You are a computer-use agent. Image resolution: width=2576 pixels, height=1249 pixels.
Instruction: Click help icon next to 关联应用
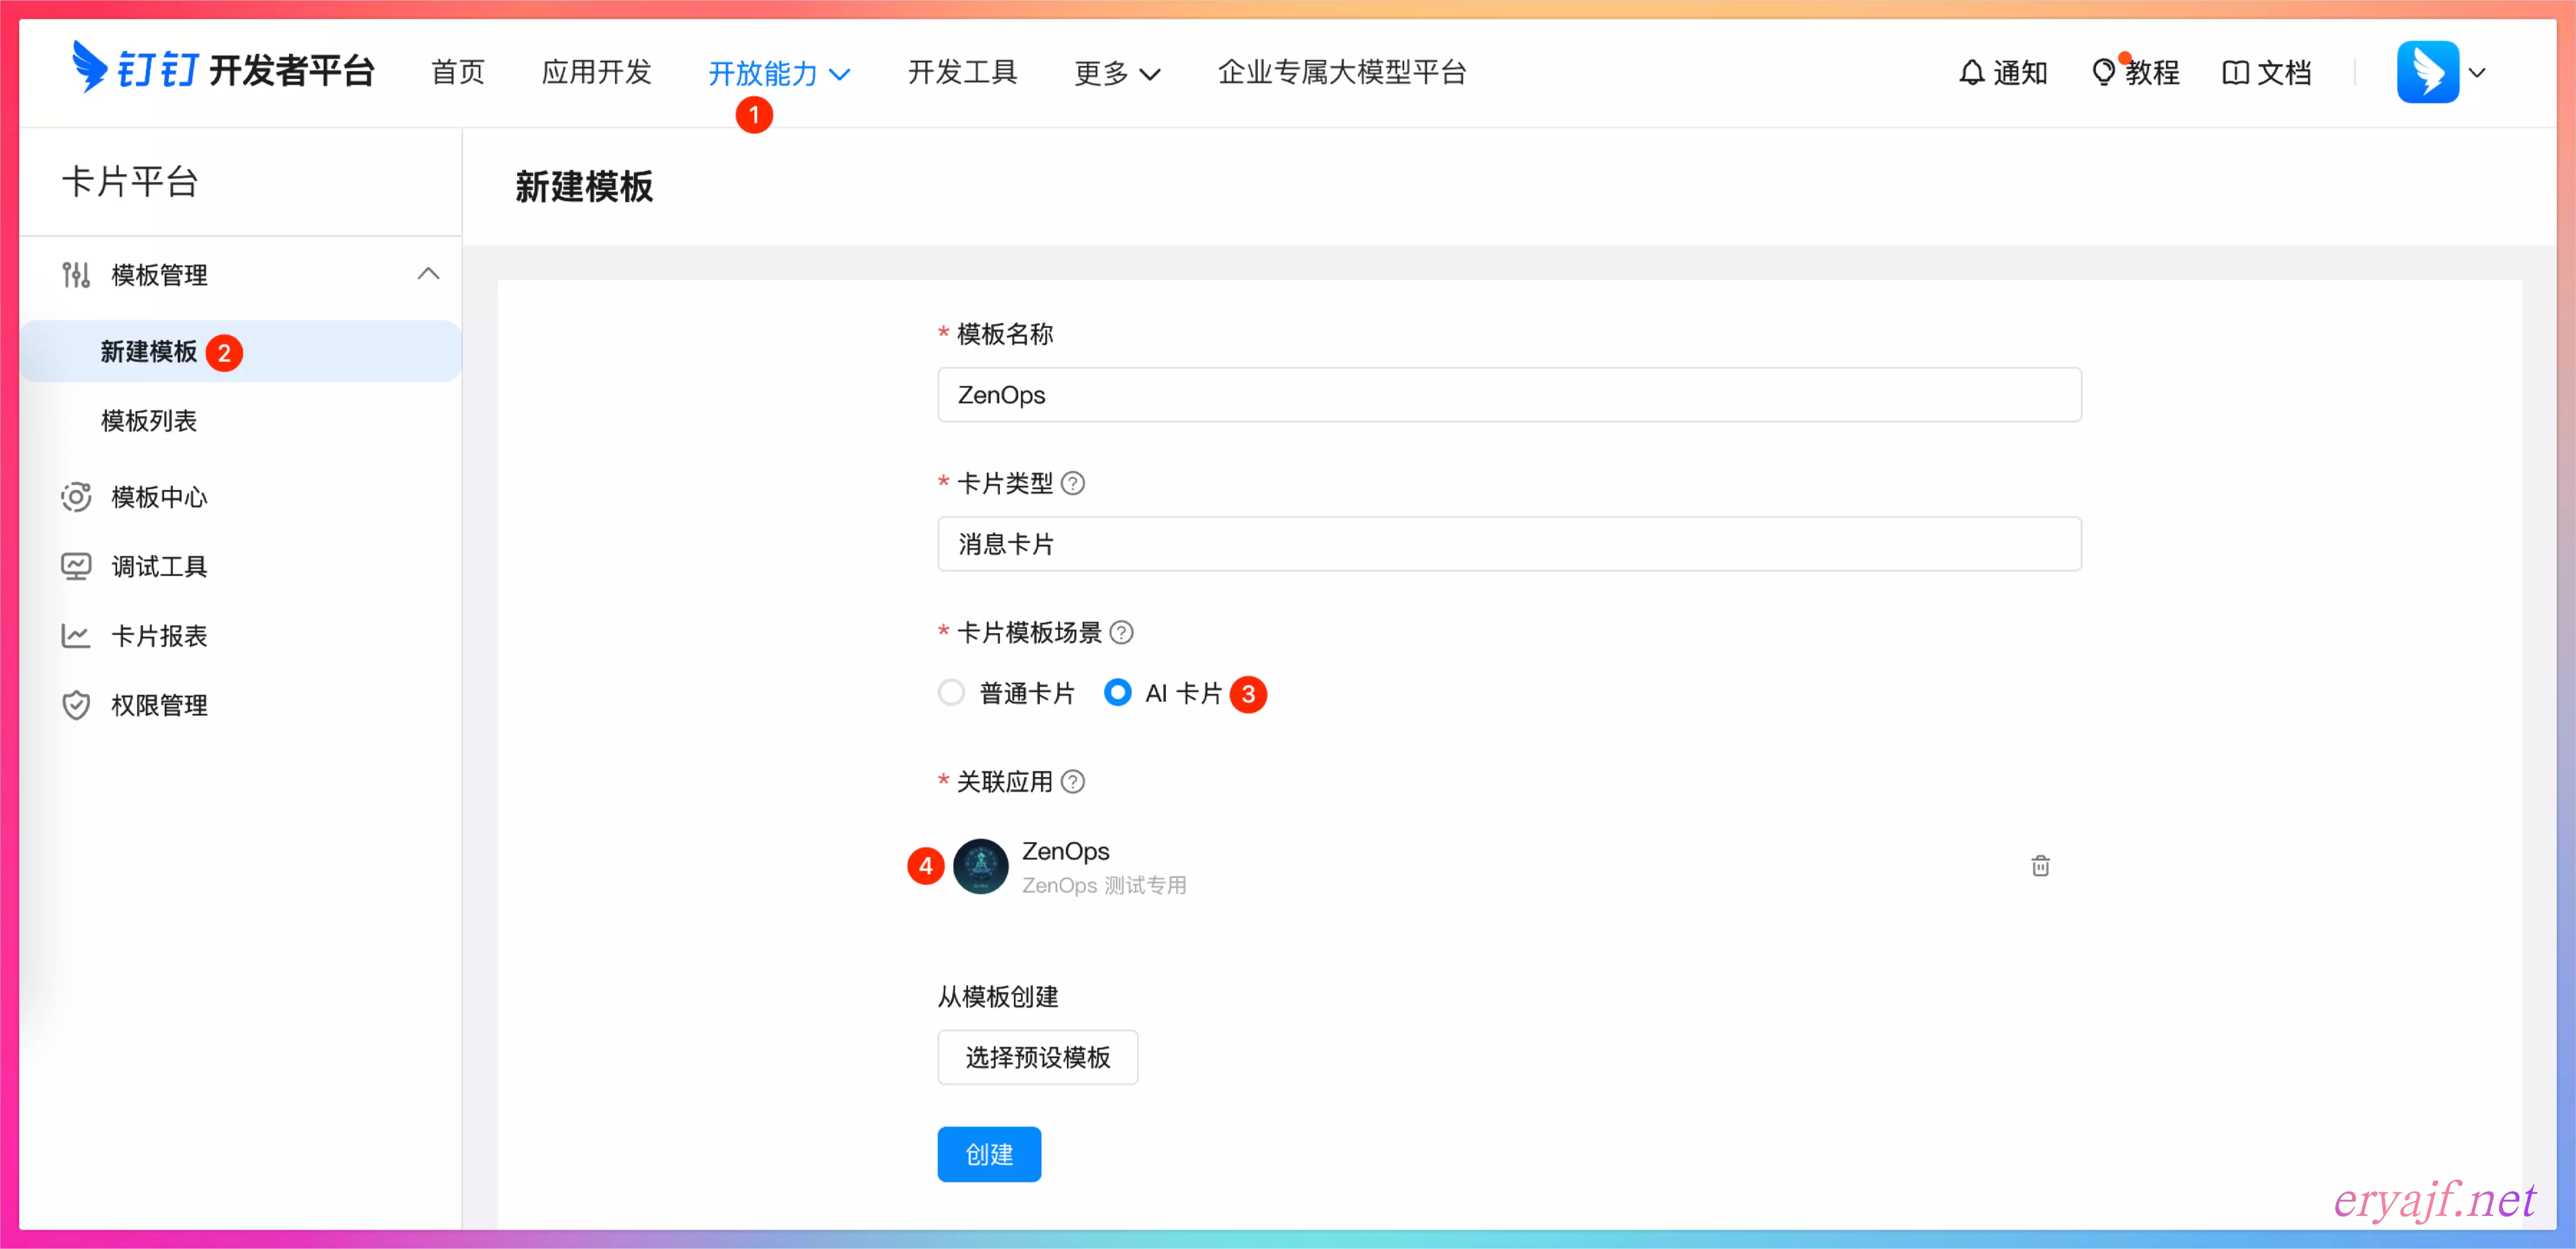[1073, 782]
